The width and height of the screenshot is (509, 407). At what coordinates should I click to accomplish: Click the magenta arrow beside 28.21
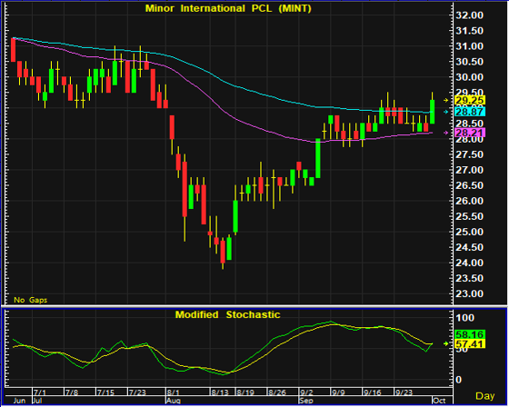pyautogui.click(x=446, y=133)
